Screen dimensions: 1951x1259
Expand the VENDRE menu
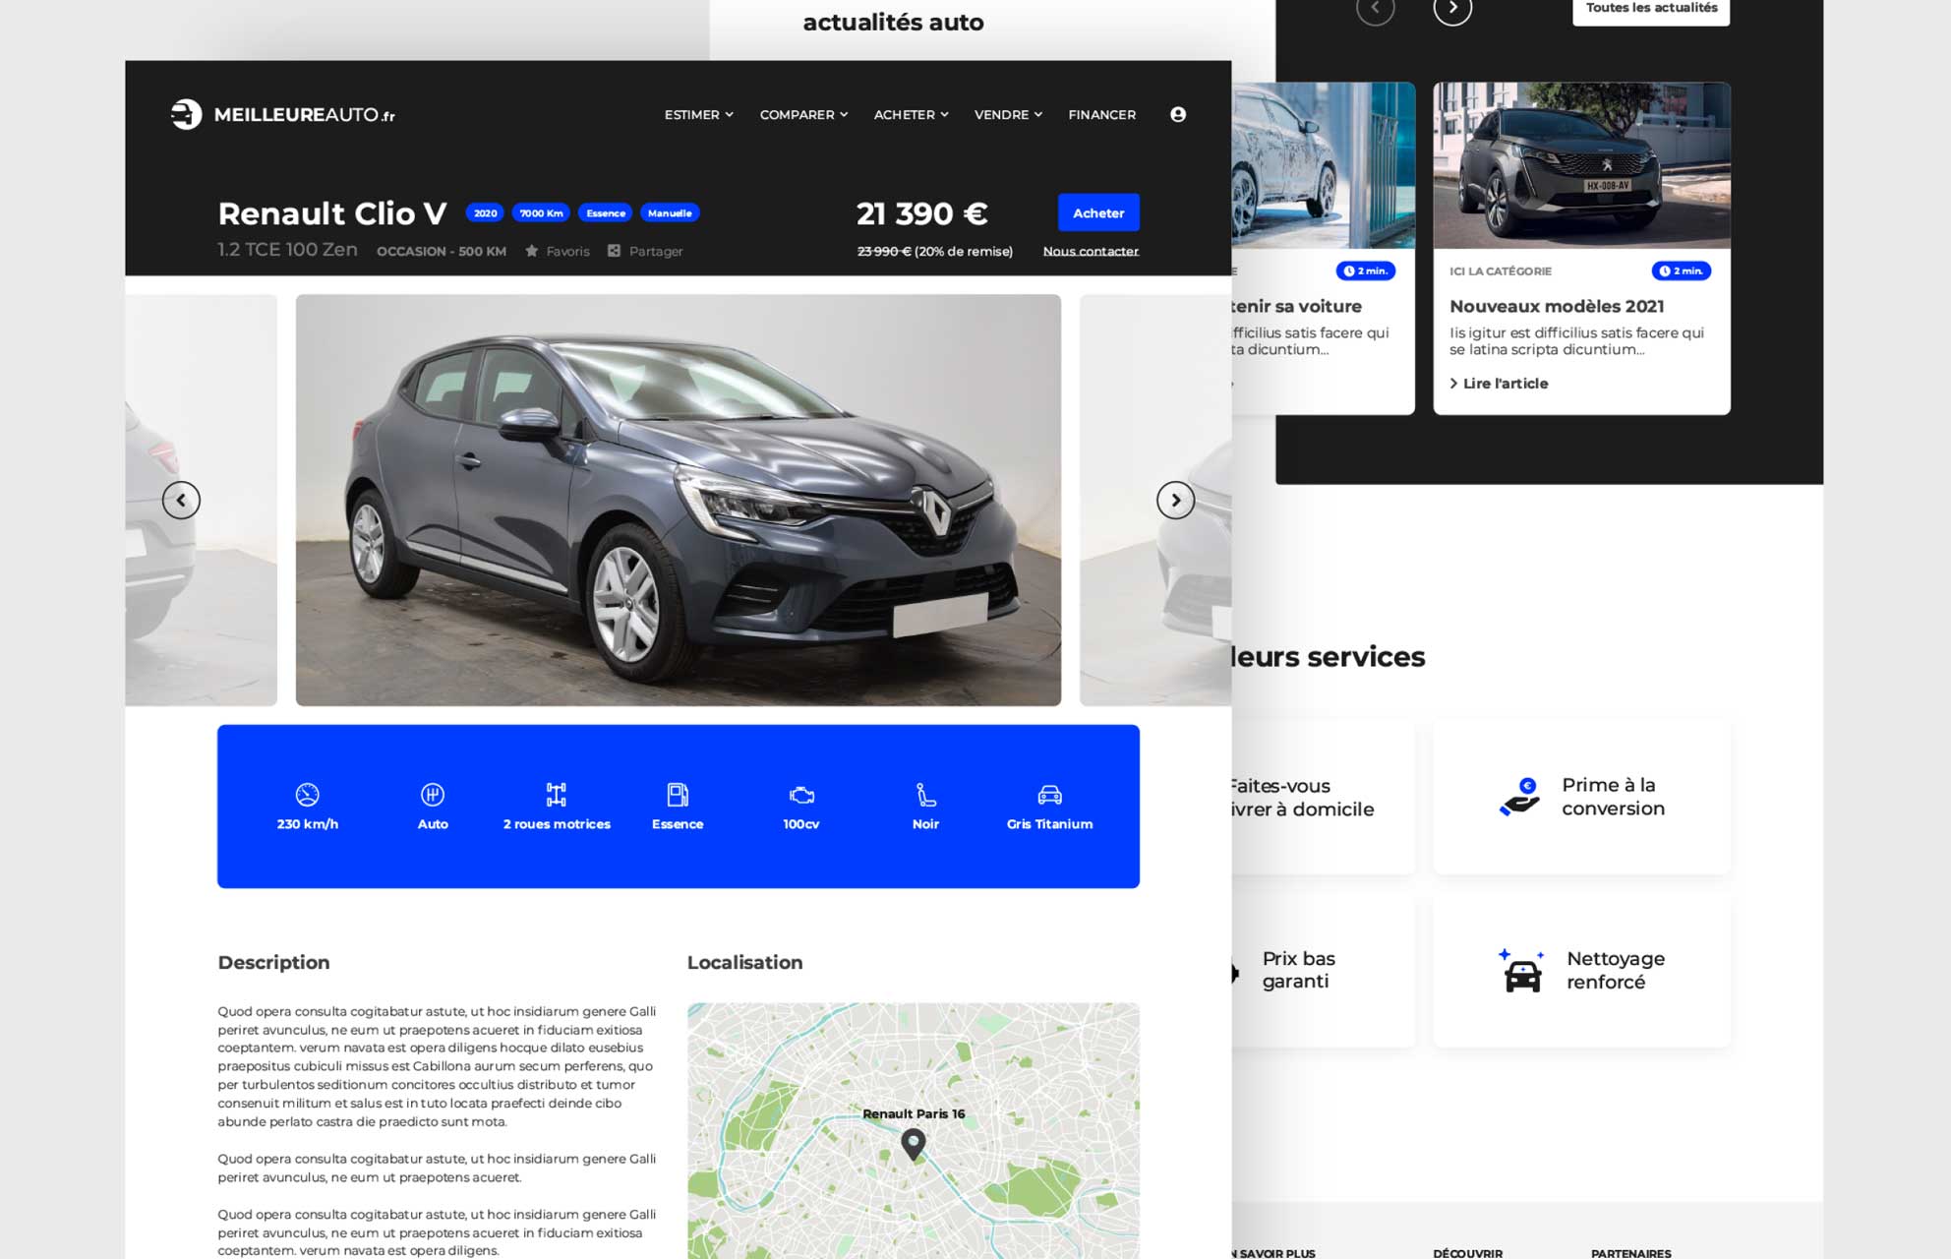(1008, 114)
